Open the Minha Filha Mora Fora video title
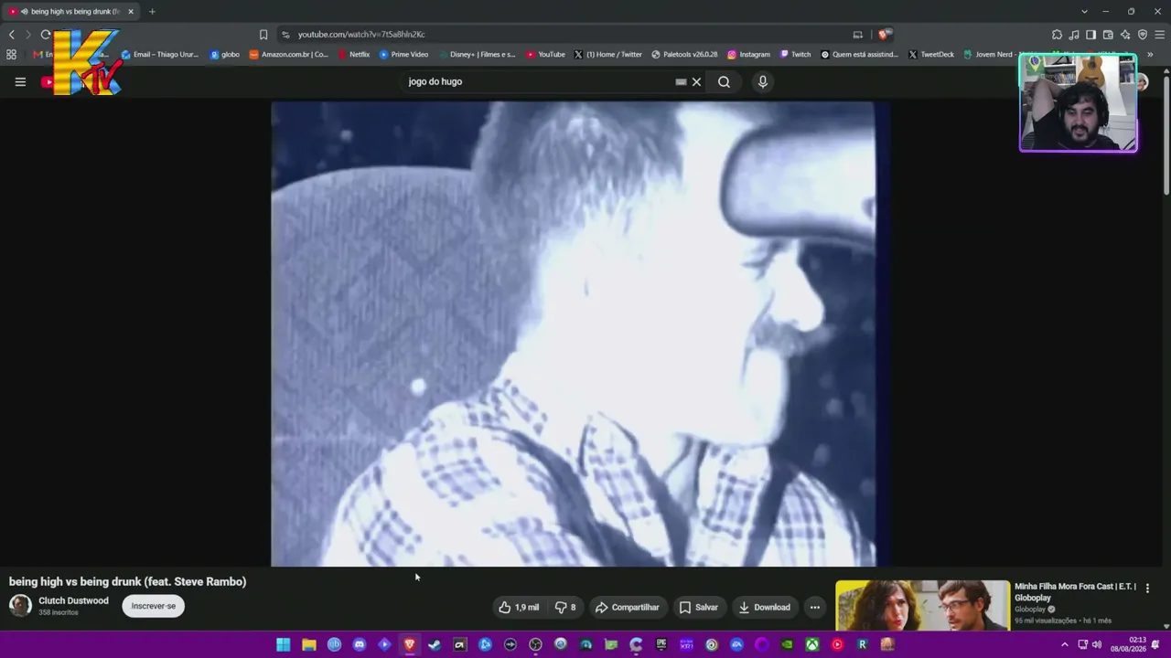The width and height of the screenshot is (1171, 658). coord(1075,592)
